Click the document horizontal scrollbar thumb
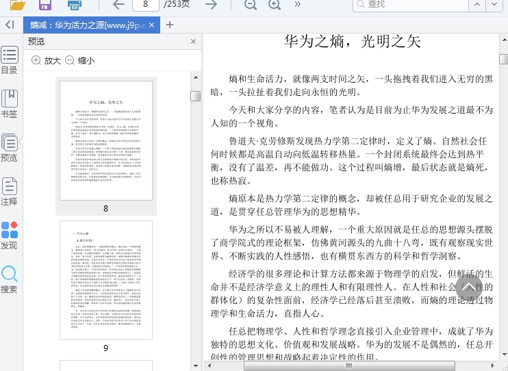This screenshot has width=508, height=371. tap(349, 366)
